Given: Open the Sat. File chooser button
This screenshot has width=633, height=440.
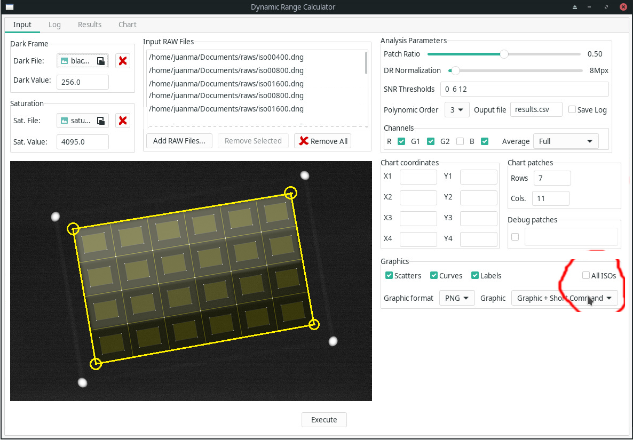Looking at the screenshot, I should [83, 121].
